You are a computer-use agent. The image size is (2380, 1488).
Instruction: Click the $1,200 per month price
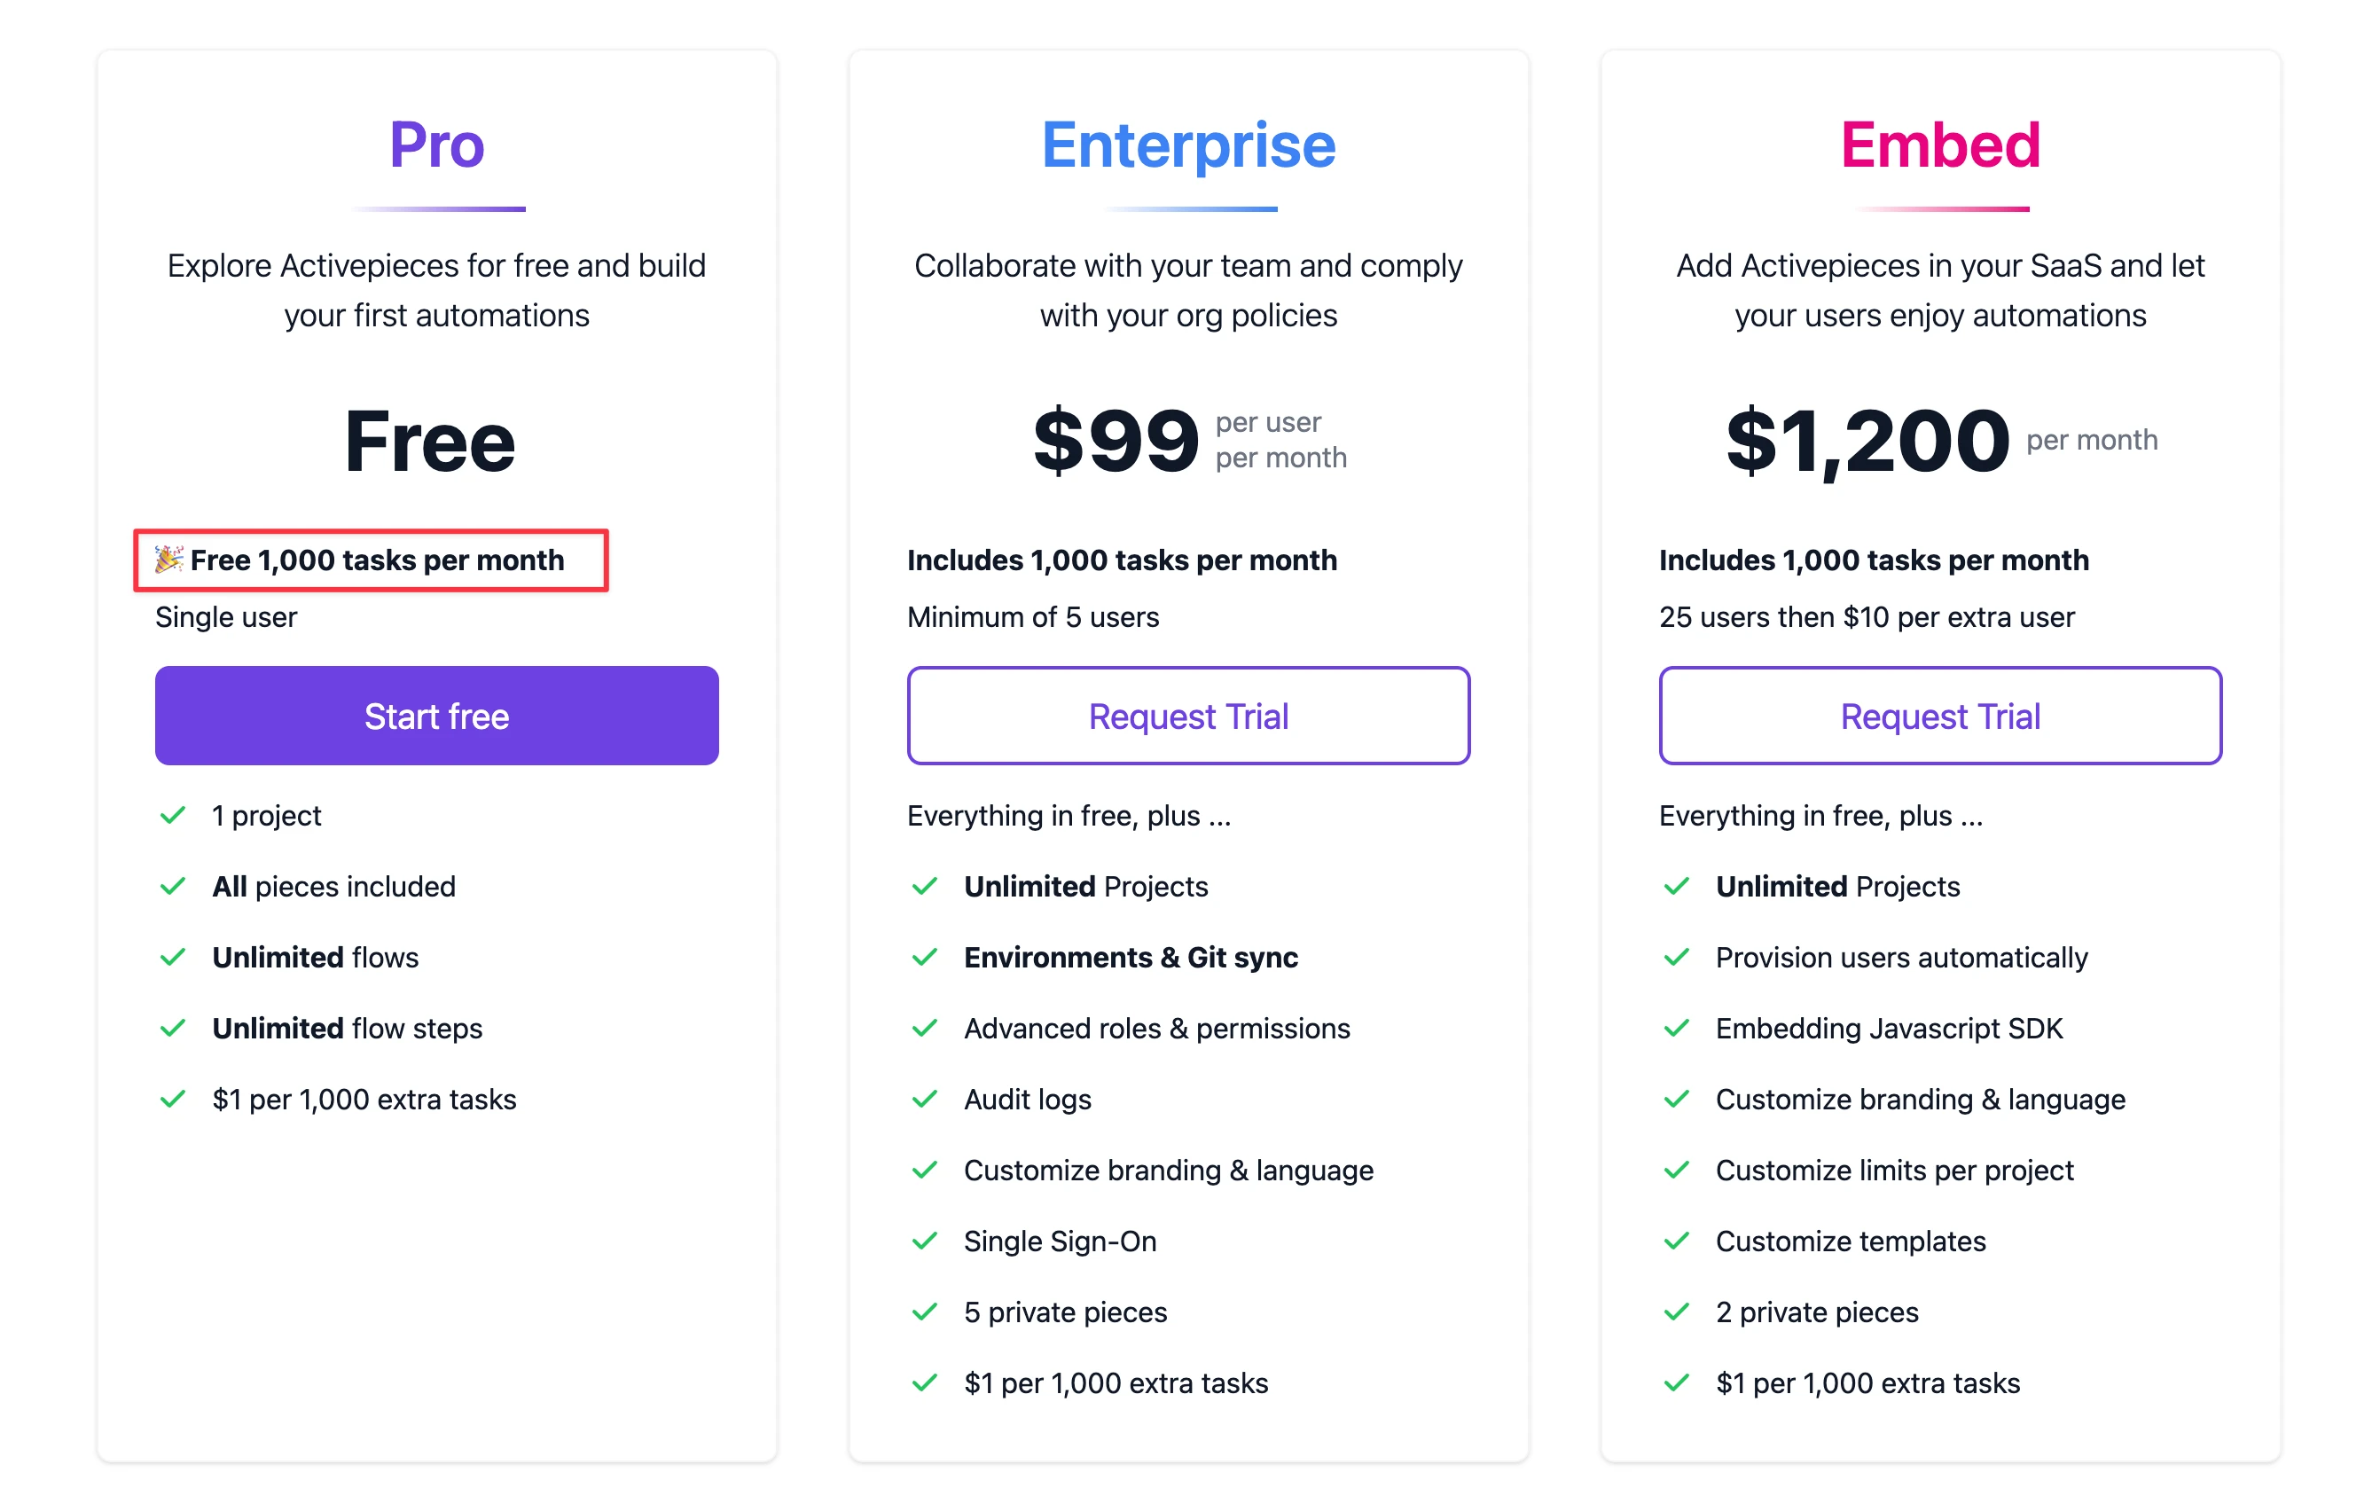(1941, 442)
